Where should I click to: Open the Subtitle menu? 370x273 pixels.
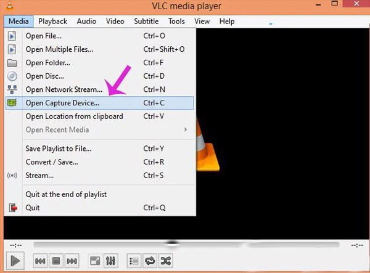coord(146,21)
